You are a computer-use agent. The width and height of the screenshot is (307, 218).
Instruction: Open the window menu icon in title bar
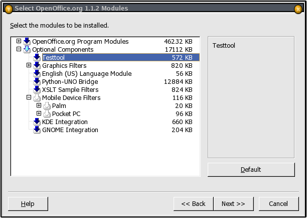click(x=9, y=9)
